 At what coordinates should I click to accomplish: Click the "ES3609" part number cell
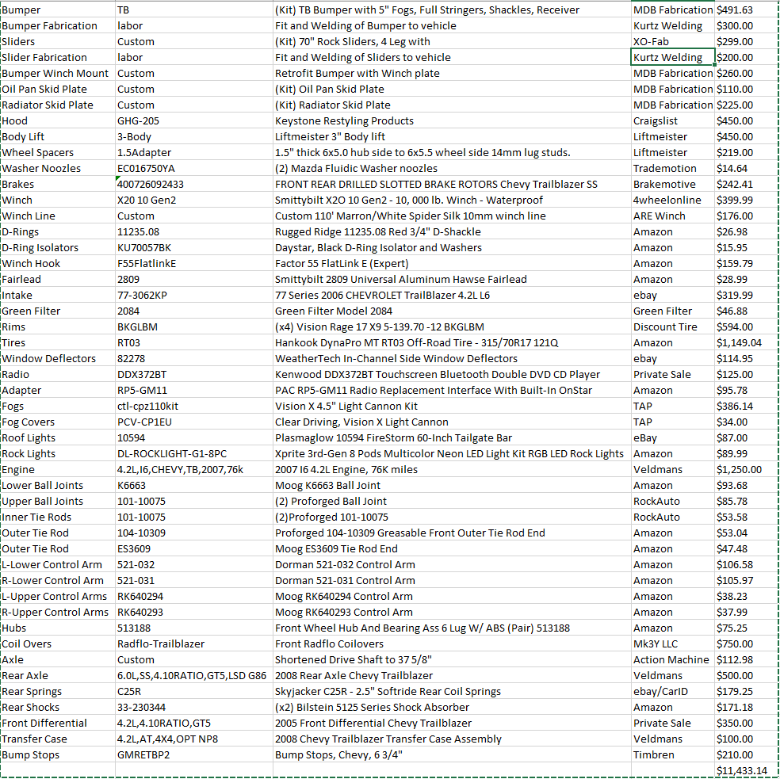194,548
